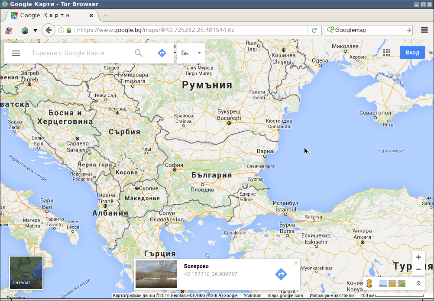The width and height of the screenshot is (434, 301).
Task: Click the 200 км scale bar
Action: [x=392, y=295]
